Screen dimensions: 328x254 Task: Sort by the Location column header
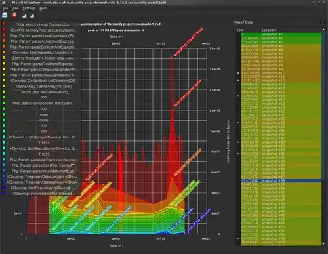tap(269, 30)
